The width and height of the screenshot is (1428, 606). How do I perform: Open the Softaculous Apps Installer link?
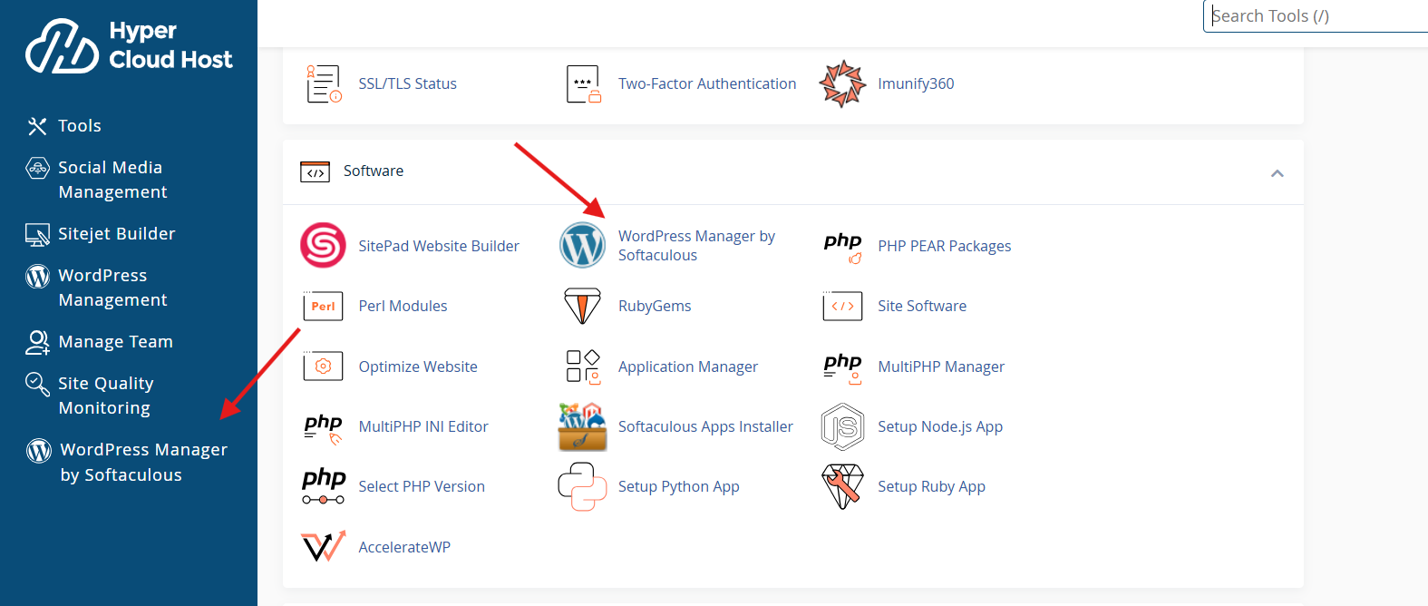pos(705,426)
